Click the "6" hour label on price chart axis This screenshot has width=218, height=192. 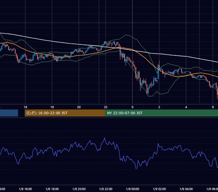coord(213,107)
